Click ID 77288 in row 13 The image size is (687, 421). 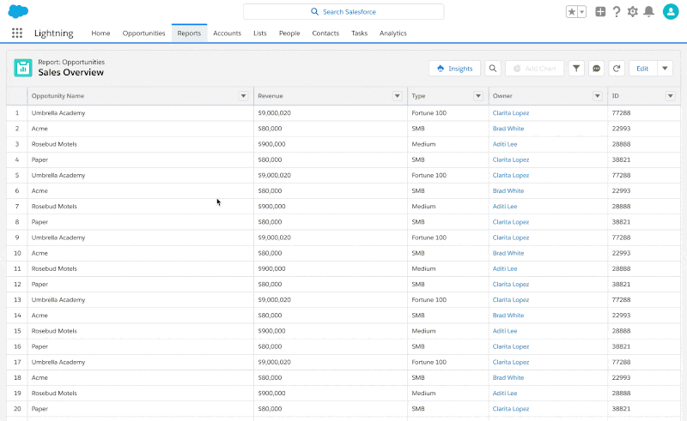pos(621,300)
